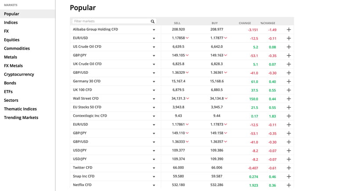Click plus icon for USD/JPY row selling 109.377
The image size is (364, 191).
289,151
